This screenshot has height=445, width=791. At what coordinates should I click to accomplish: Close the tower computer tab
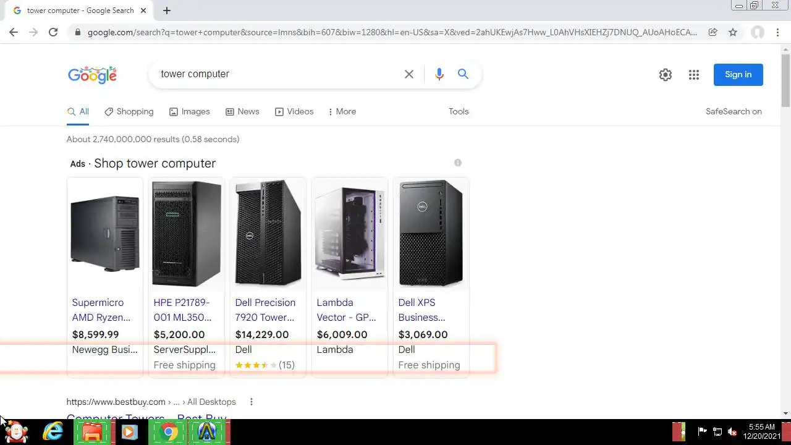click(x=143, y=11)
